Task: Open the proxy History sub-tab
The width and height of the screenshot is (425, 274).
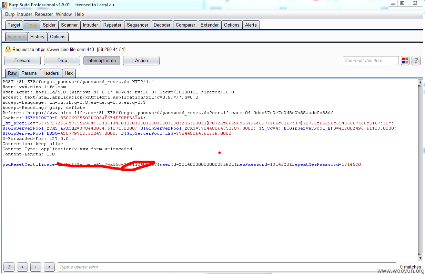Action: coord(37,37)
